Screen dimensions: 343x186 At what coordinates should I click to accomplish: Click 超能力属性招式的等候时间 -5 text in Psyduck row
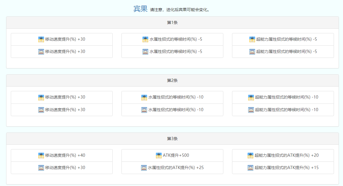(286, 39)
